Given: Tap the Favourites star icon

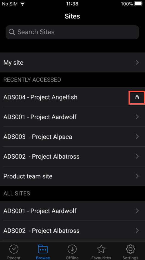Looking at the screenshot, I should click(101, 249).
